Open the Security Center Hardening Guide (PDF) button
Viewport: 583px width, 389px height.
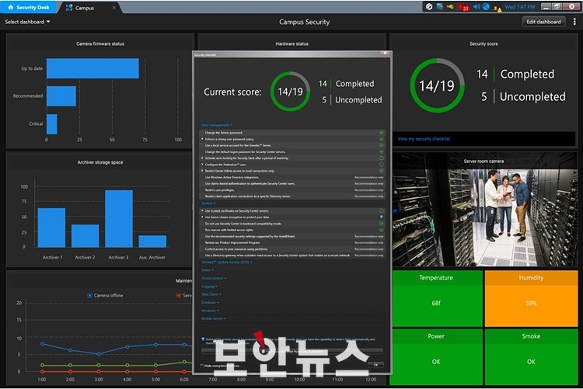291,351
